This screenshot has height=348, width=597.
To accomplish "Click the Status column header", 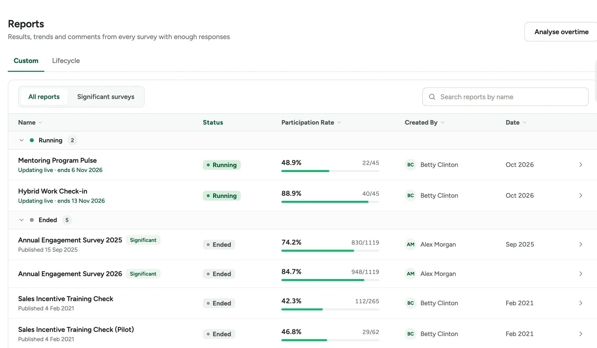I will click(x=213, y=122).
